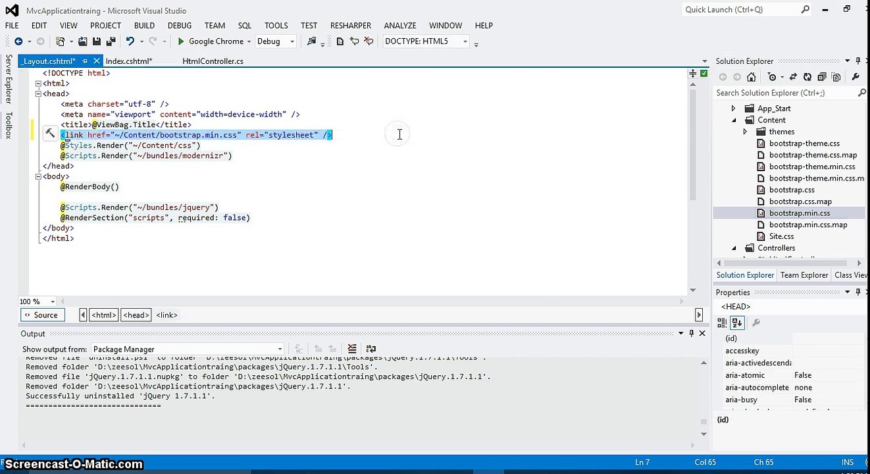Open Google Chrome browser dropdown
Screen dimensions: 870x474
(x=249, y=41)
